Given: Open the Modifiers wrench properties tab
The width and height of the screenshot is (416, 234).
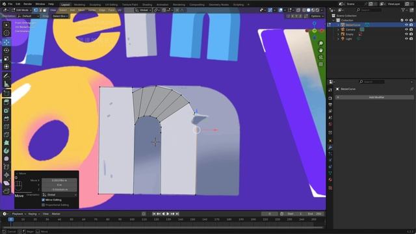Looking at the screenshot, I should tap(330, 148).
